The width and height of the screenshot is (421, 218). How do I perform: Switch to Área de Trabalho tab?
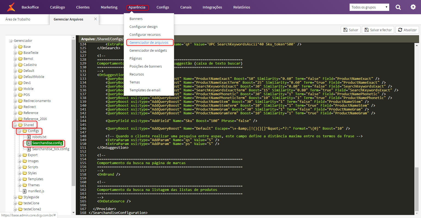[x=18, y=19]
